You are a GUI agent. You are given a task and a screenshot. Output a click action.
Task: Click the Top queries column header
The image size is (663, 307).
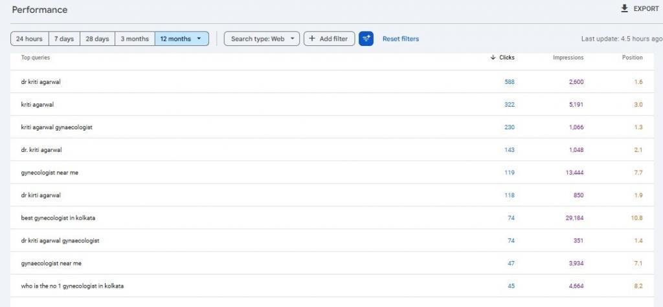click(x=36, y=58)
